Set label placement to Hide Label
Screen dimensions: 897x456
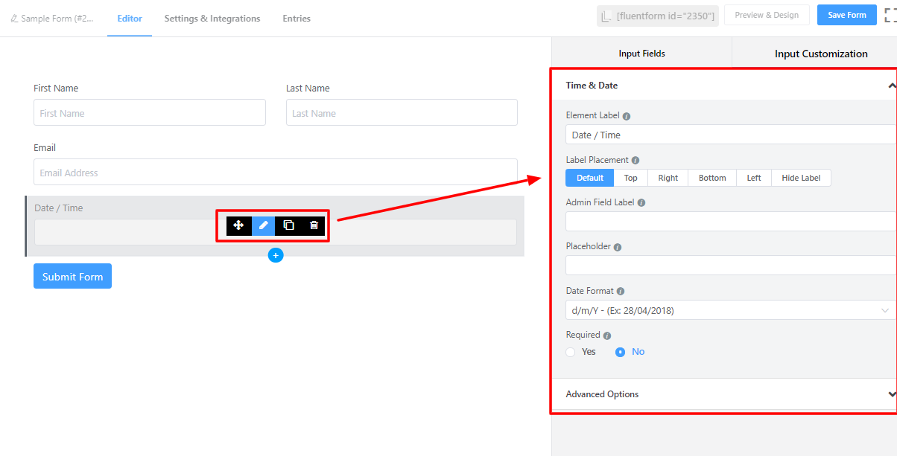[x=801, y=178]
